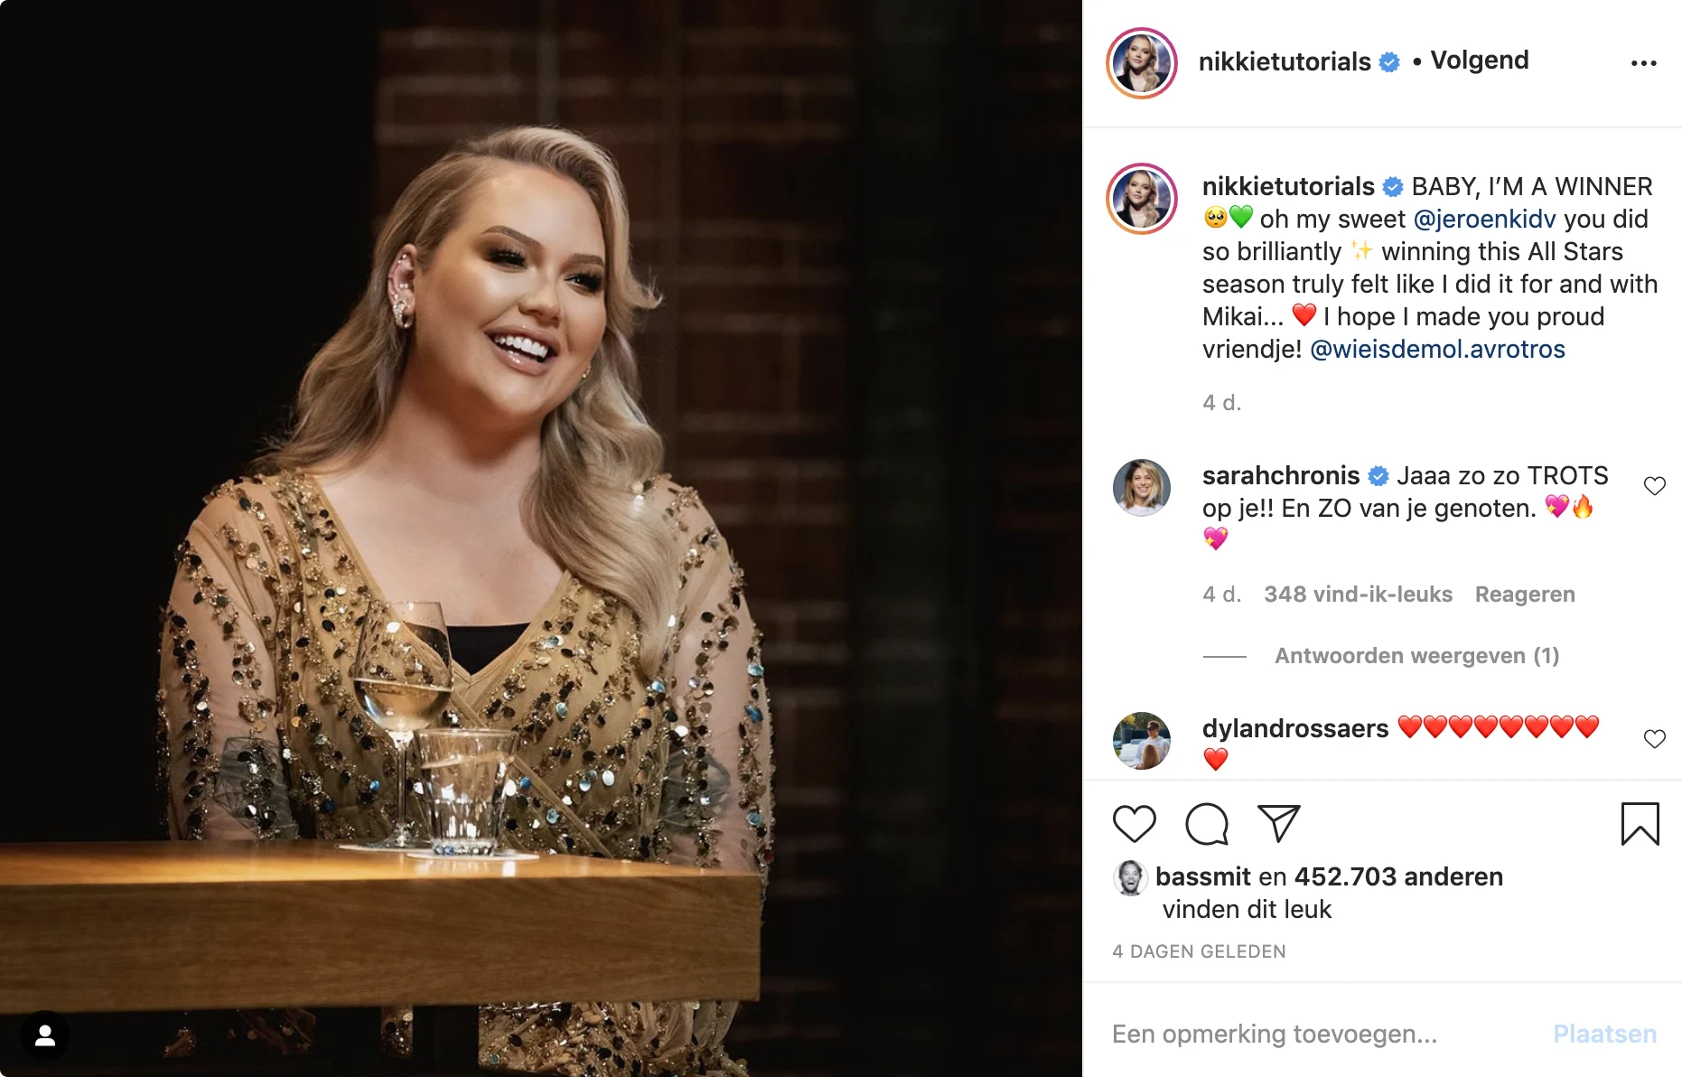Open dylandrossaers profile avatar

1142,741
